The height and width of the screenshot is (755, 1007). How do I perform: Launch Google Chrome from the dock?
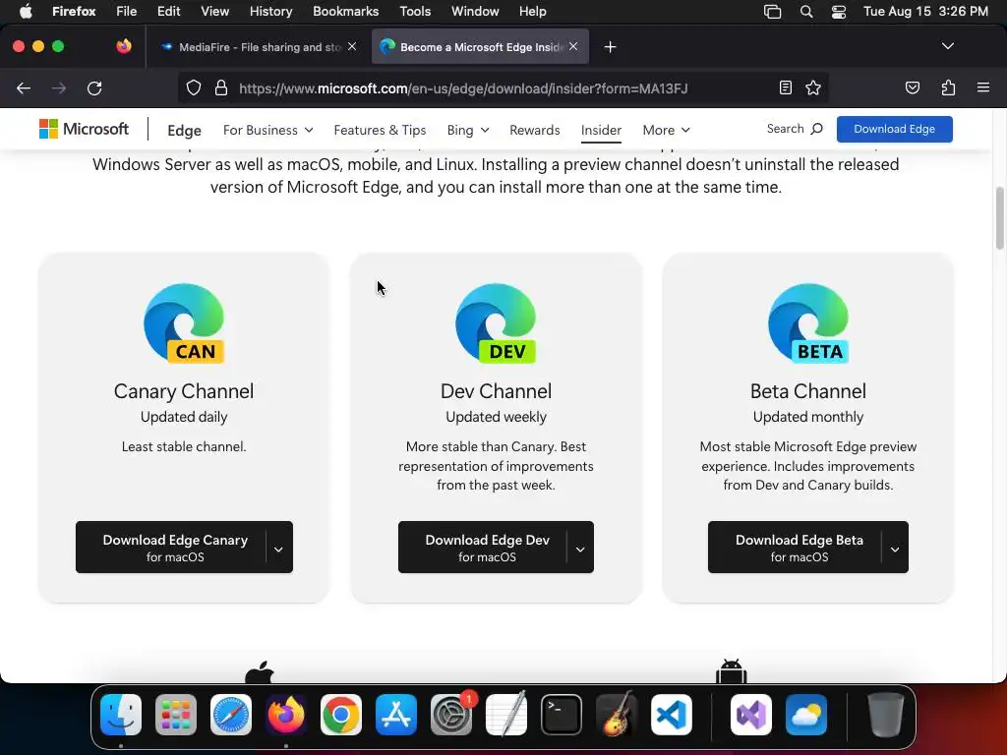coord(341,715)
